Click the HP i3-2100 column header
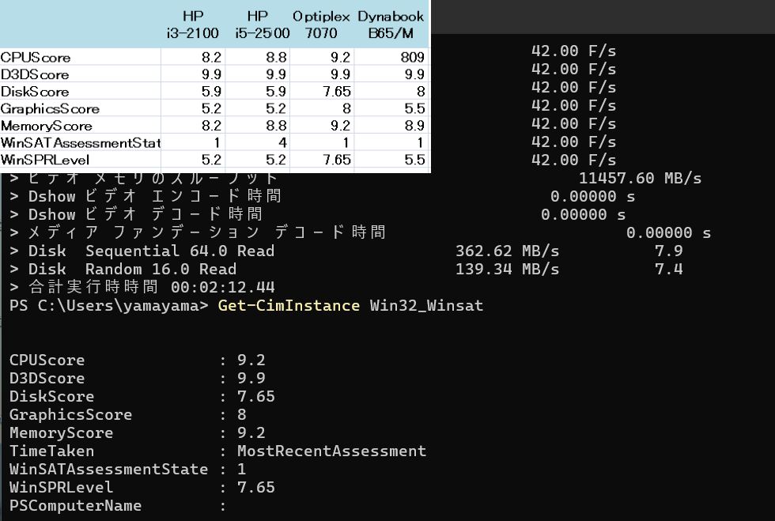 tap(192, 25)
